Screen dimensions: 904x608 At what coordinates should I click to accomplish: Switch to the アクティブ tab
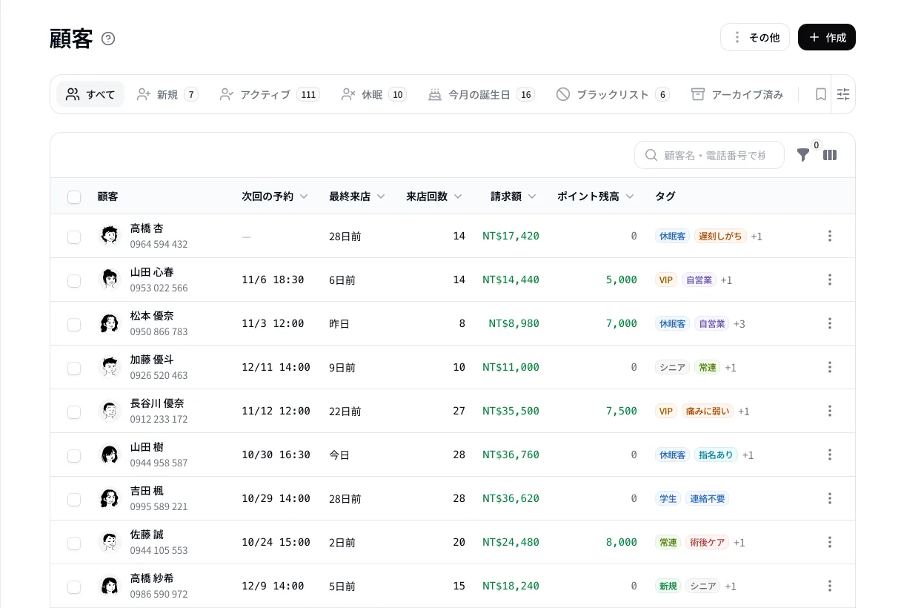(270, 94)
